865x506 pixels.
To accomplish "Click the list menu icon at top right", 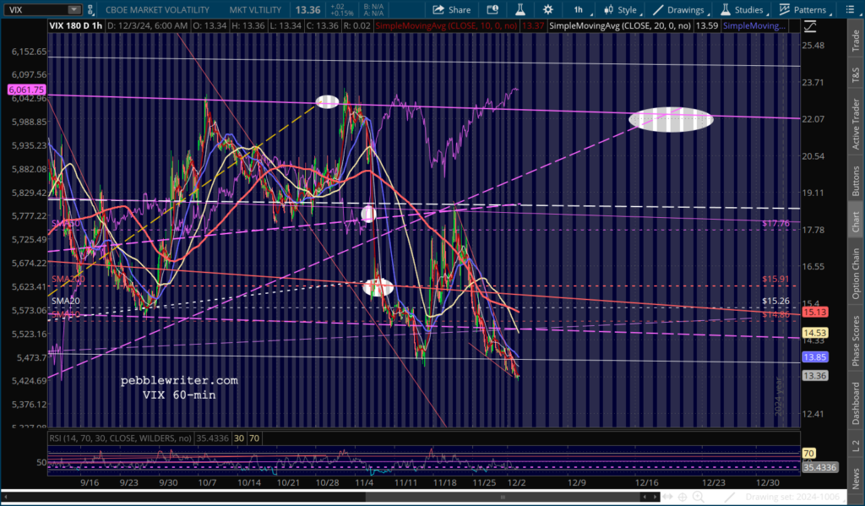I will (x=850, y=9).
